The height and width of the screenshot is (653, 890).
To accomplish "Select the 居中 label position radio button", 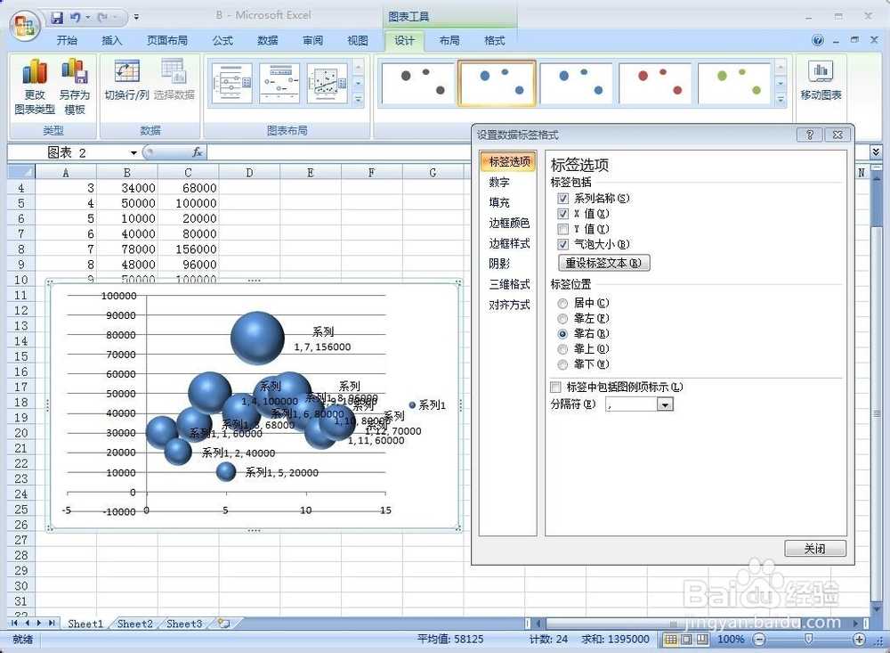I will coord(562,303).
